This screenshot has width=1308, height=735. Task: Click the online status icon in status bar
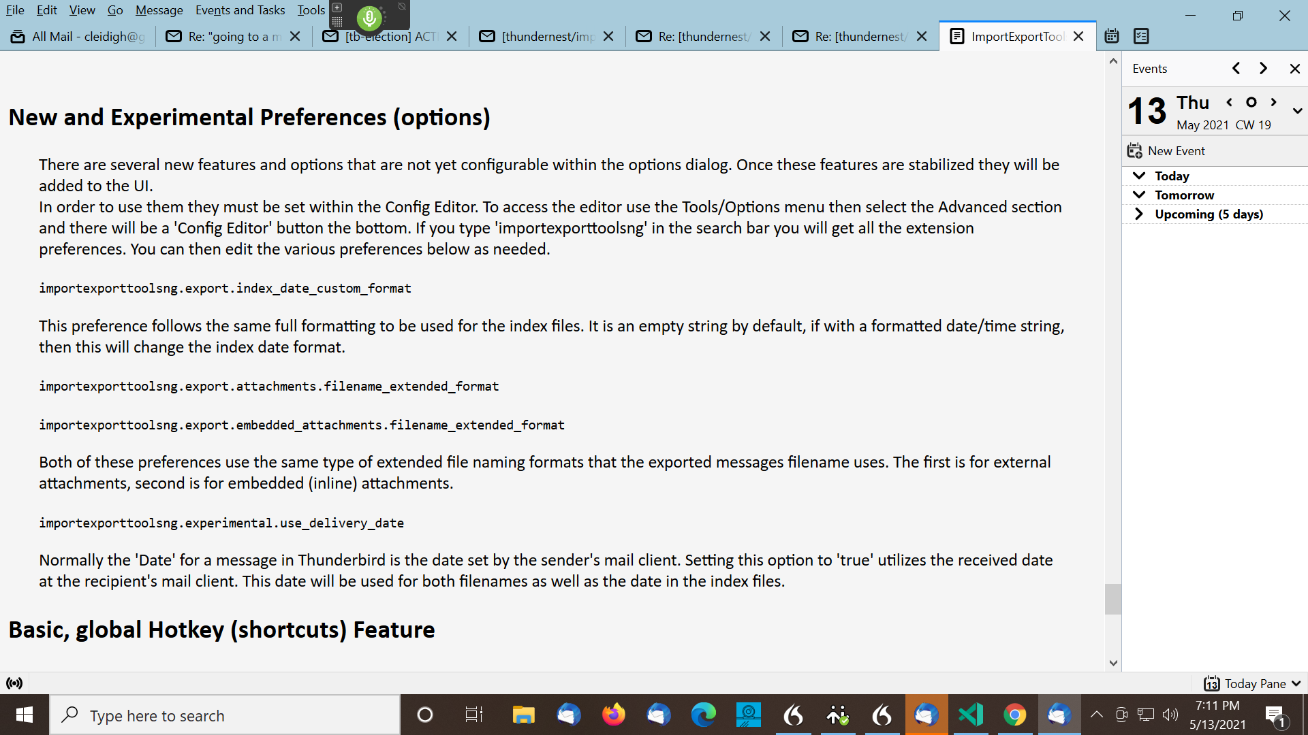pyautogui.click(x=14, y=683)
